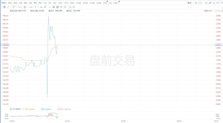Select the arrow marker tool icon

(36, 7)
